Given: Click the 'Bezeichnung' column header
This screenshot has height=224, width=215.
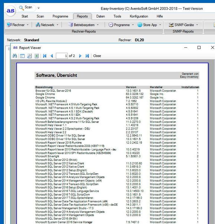Looking at the screenshot, I should pyautogui.click(x=44, y=87).
